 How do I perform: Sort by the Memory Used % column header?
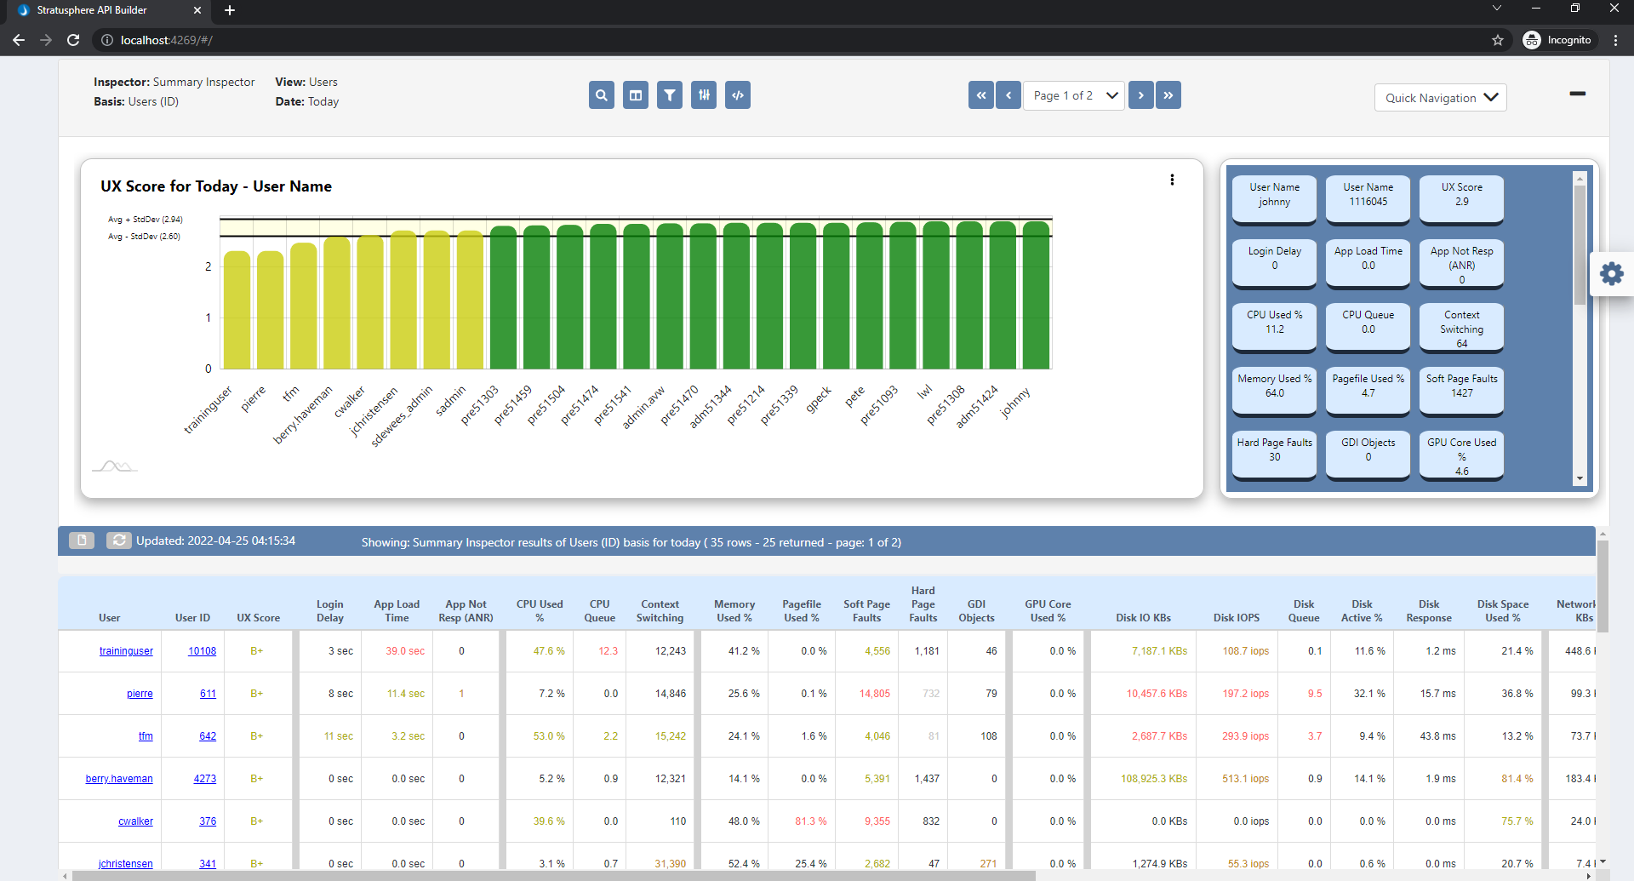(x=734, y=611)
